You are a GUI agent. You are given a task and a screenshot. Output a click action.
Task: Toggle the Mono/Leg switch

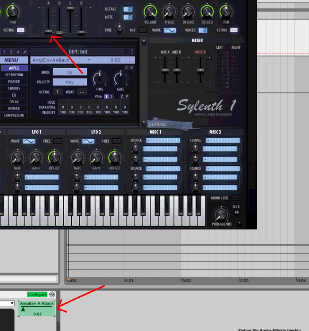236,198
